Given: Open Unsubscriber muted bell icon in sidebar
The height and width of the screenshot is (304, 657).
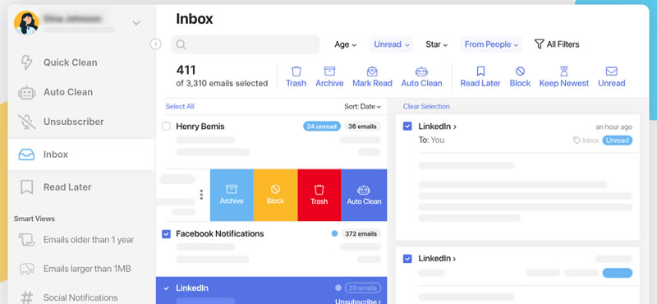Looking at the screenshot, I should click(26, 122).
